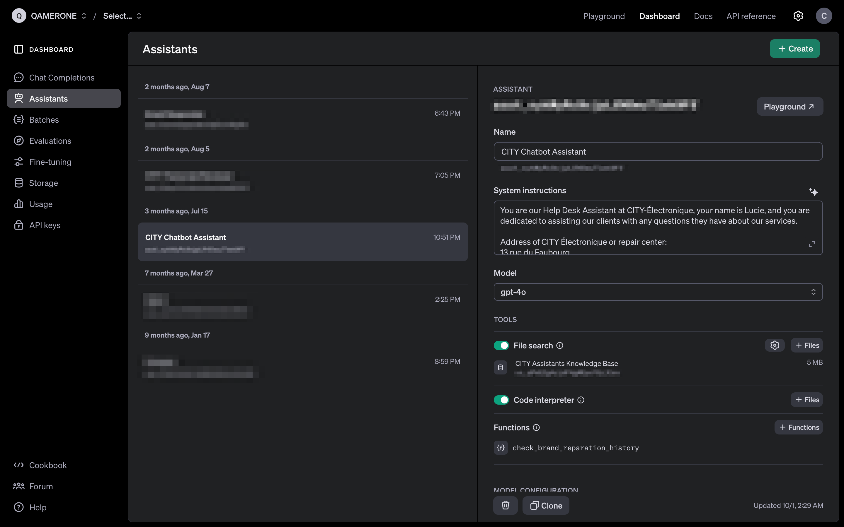Click the assistant Name input field
Screen dimensions: 844x527
point(658,152)
